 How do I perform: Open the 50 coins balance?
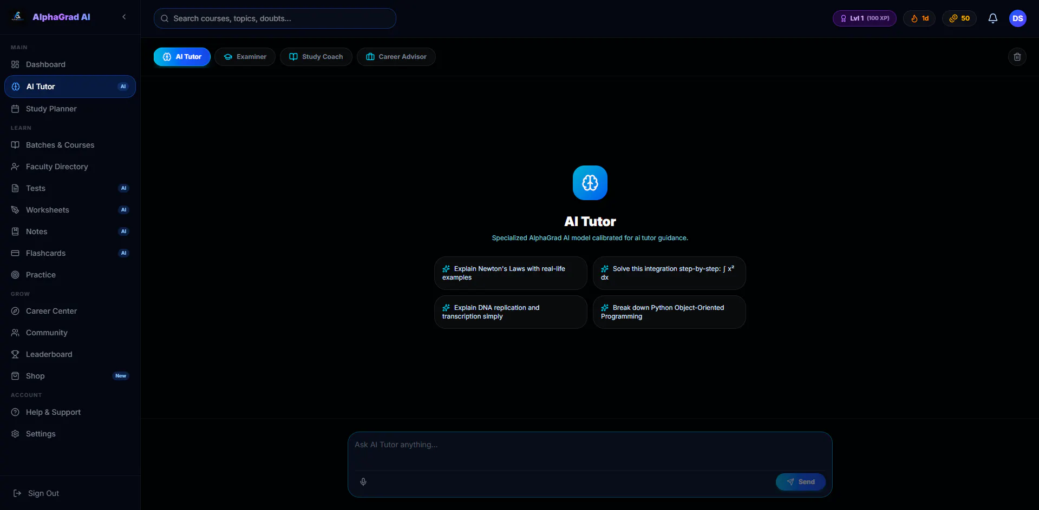[x=959, y=18]
